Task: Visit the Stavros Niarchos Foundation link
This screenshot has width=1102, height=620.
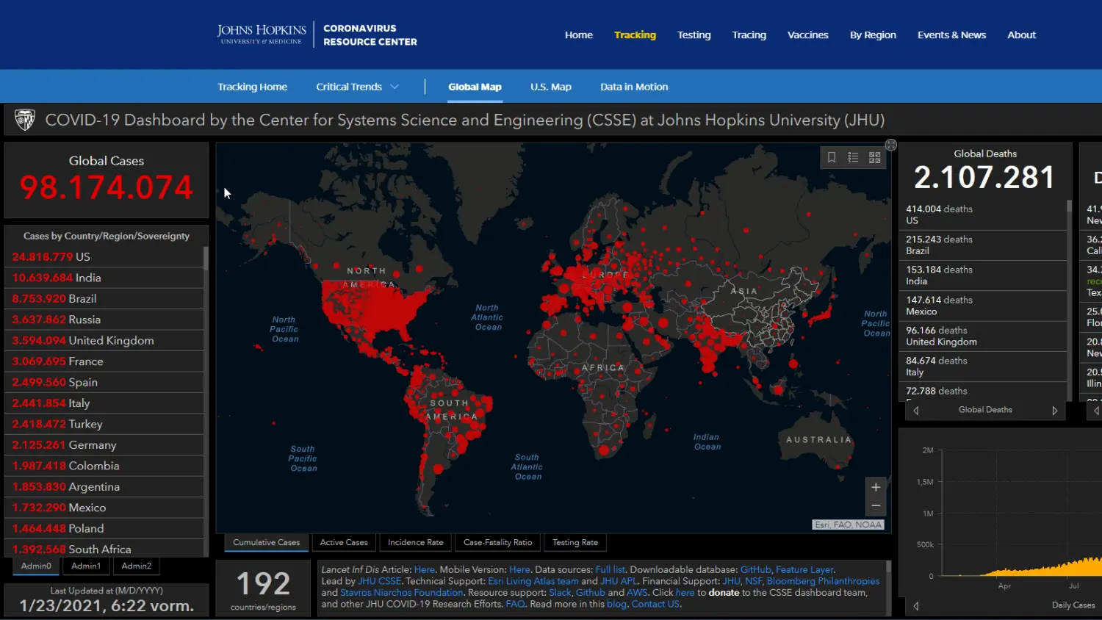Action: pyautogui.click(x=401, y=593)
